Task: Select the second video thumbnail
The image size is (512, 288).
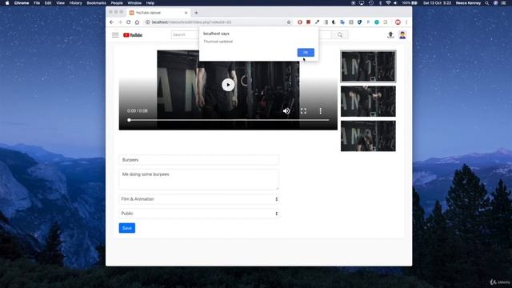Action: pyautogui.click(x=368, y=102)
